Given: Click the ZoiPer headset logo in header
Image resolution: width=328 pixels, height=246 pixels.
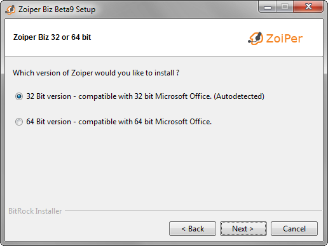Looking at the screenshot, I should (256, 39).
